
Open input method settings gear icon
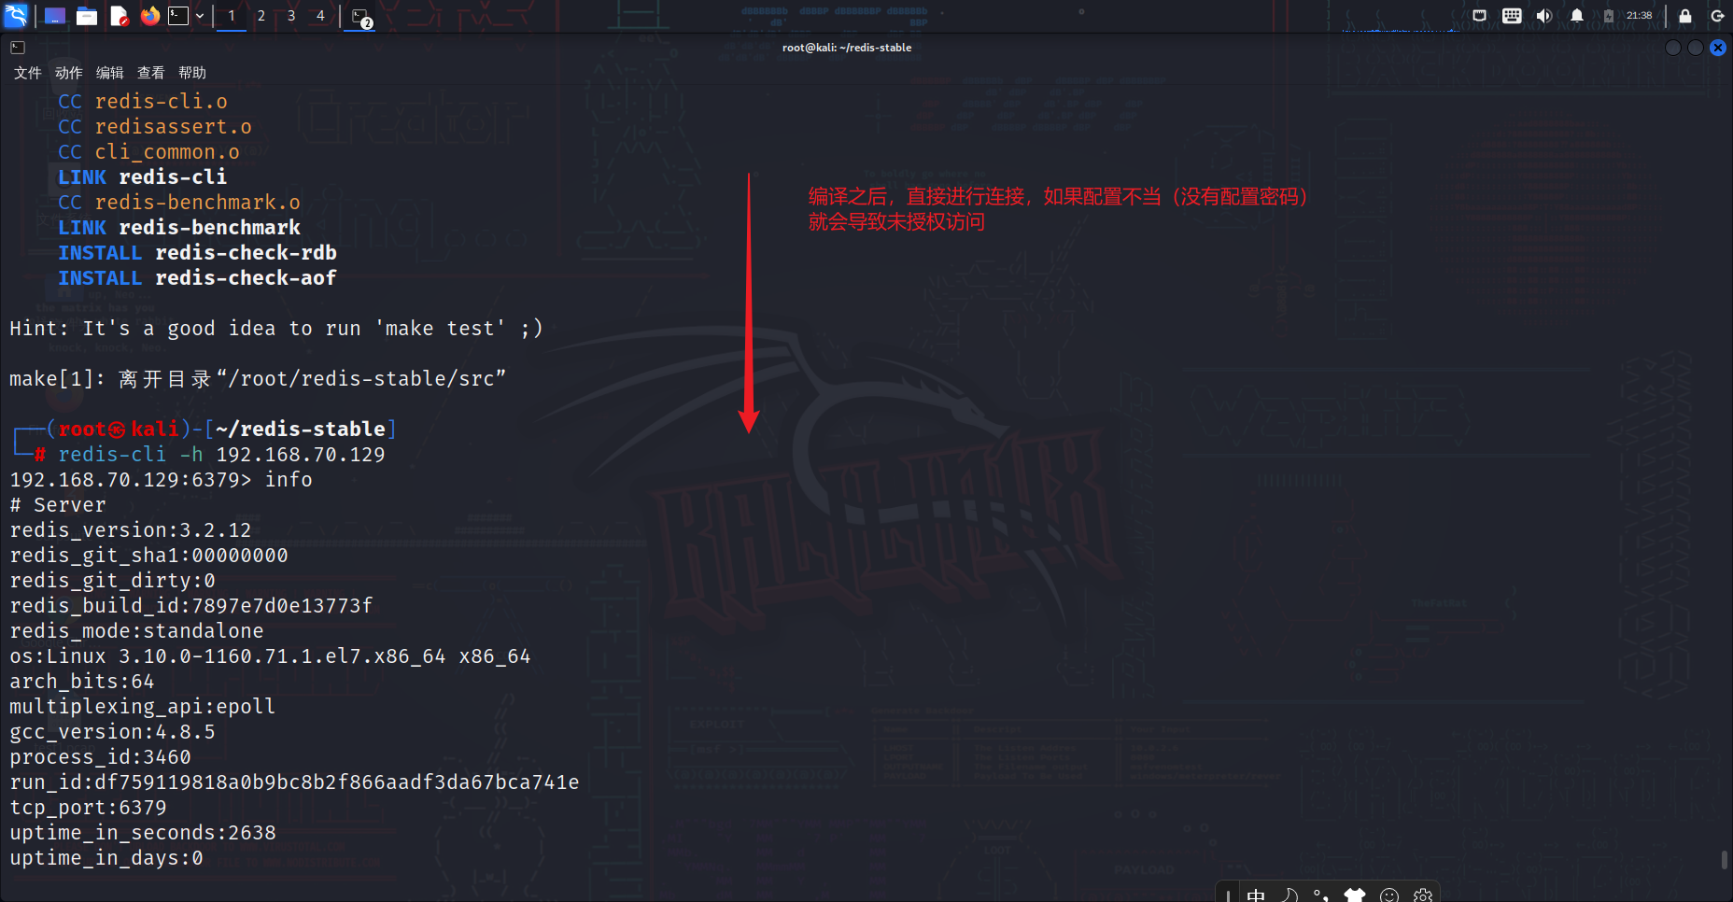[1423, 893]
